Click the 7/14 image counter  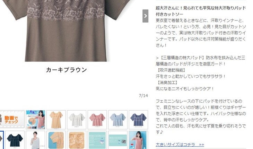click(143, 96)
